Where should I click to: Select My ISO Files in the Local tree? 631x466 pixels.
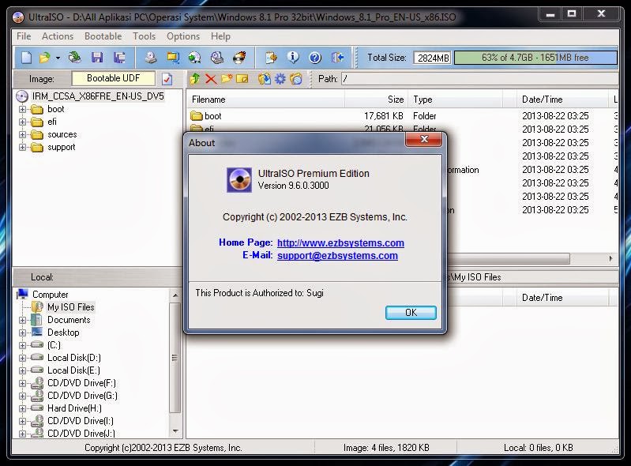coord(71,307)
